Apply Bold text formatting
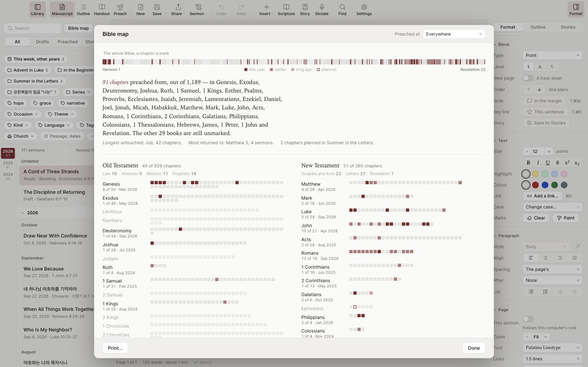Screen dimensions: 588x367 (528, 163)
